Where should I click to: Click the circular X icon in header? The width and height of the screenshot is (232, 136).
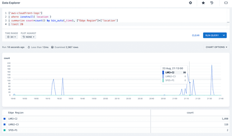point(190,3)
